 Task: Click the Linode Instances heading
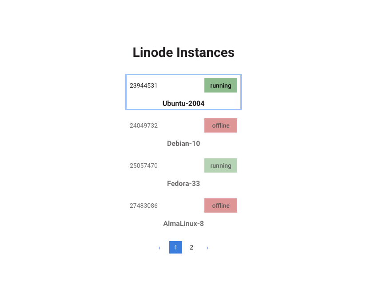point(183,52)
